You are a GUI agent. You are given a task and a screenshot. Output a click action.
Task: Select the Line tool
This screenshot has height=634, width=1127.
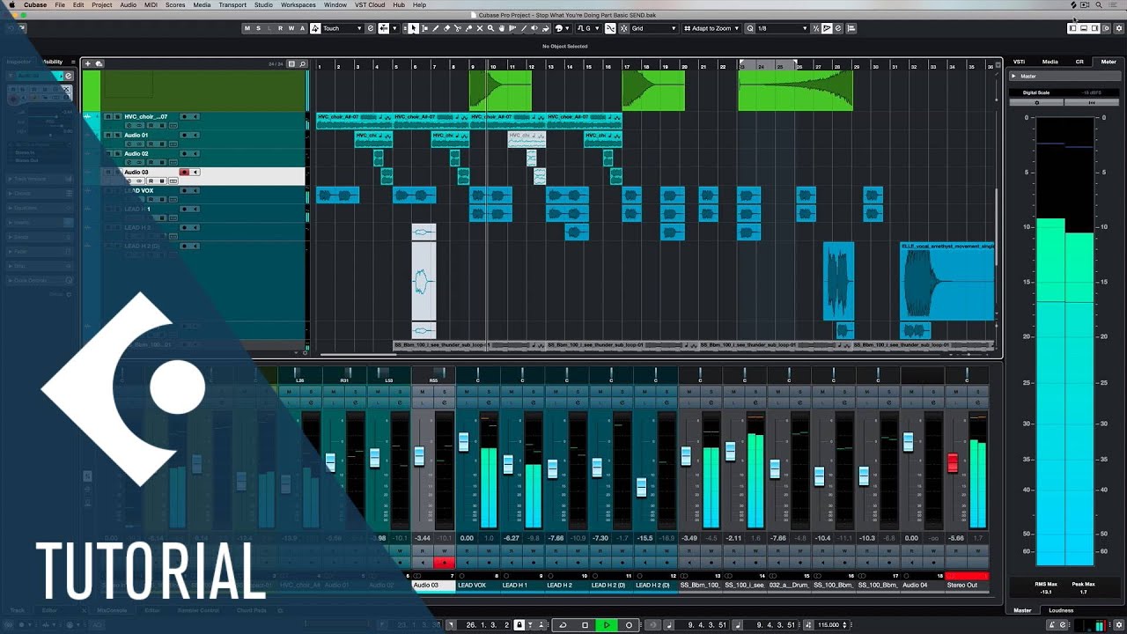pos(523,28)
